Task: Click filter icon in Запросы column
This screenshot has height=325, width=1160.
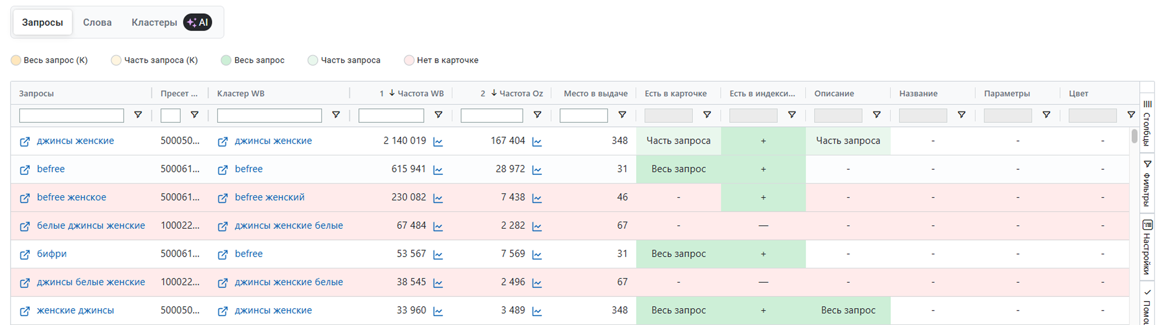Action: coord(138,115)
